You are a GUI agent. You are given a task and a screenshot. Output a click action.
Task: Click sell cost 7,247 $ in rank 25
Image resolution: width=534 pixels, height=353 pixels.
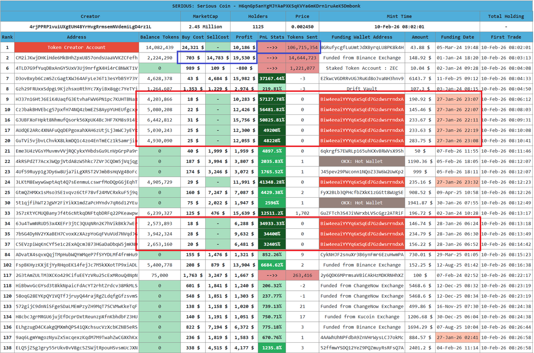pyautogui.click(x=218, y=192)
